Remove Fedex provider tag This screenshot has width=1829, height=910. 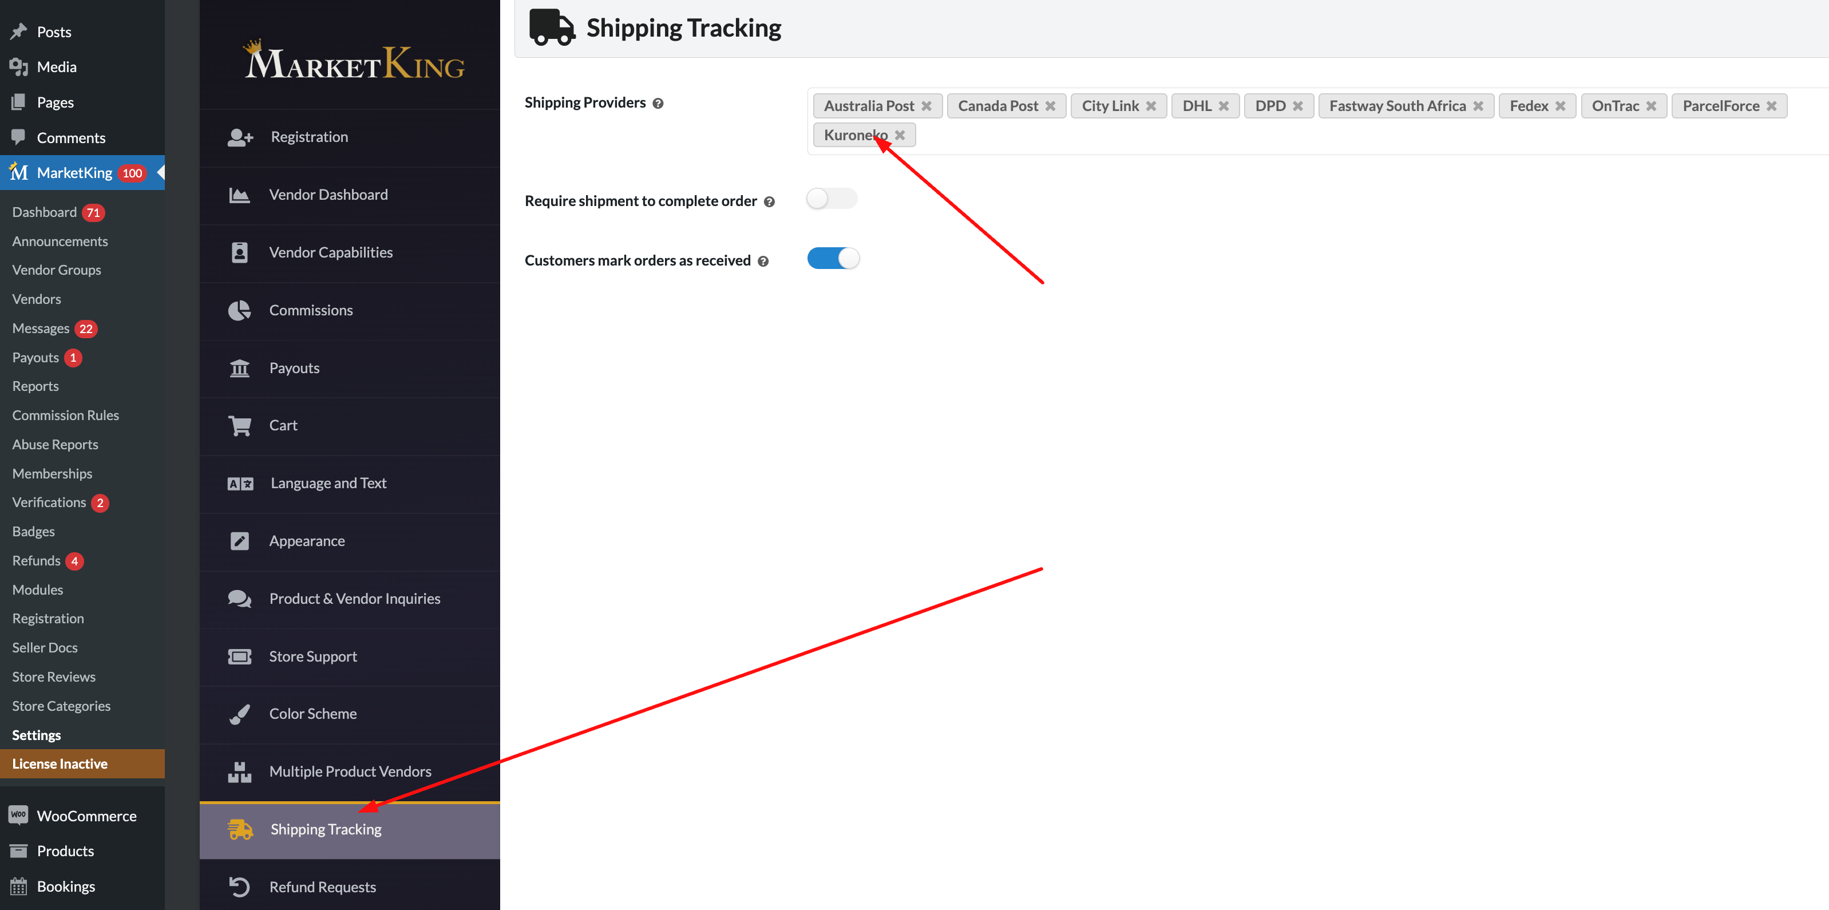coord(1560,106)
